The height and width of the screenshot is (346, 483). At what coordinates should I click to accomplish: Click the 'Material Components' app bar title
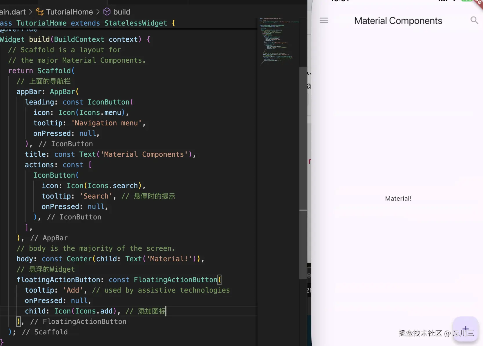(398, 21)
